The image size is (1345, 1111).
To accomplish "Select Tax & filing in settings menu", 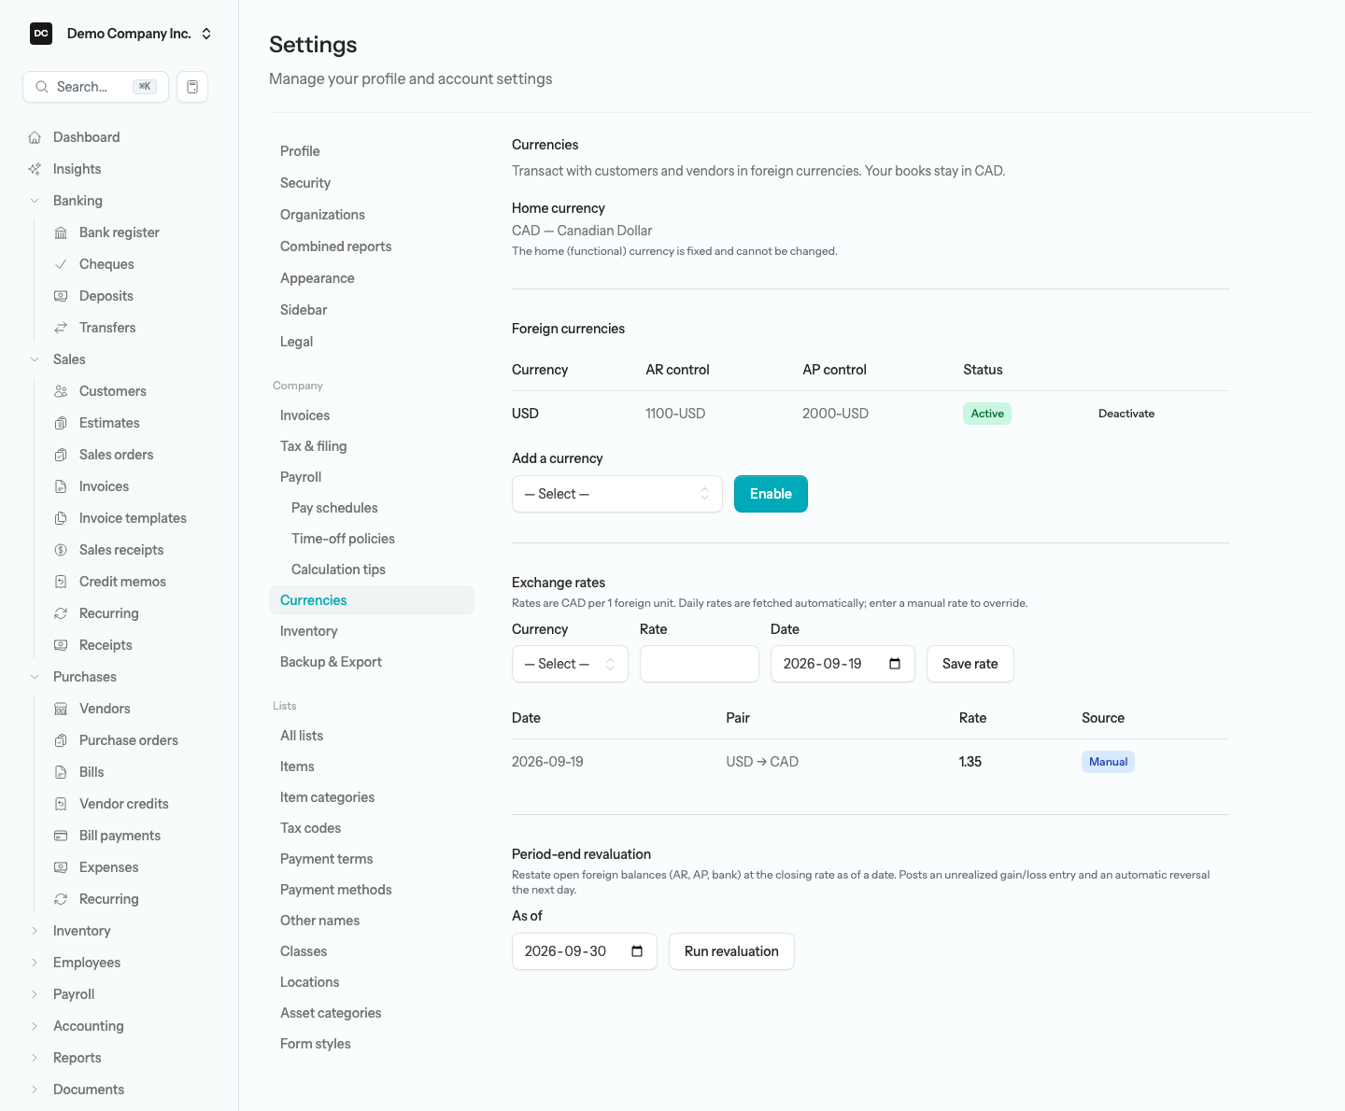I will point(372,446).
